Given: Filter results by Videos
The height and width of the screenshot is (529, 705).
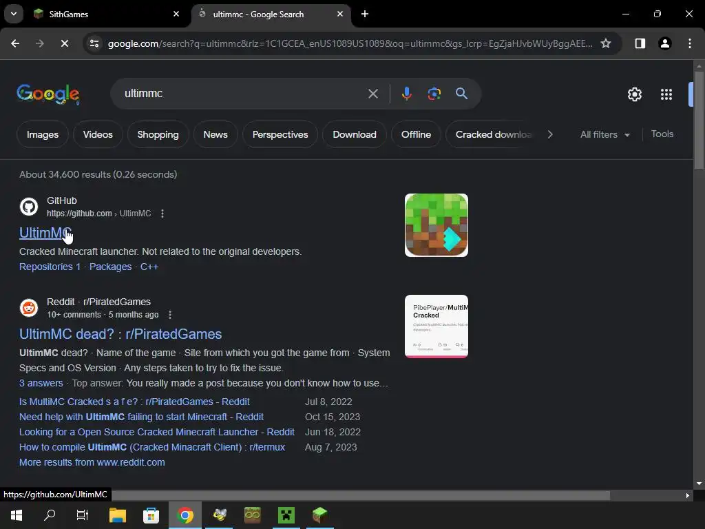Looking at the screenshot, I should tap(98, 134).
